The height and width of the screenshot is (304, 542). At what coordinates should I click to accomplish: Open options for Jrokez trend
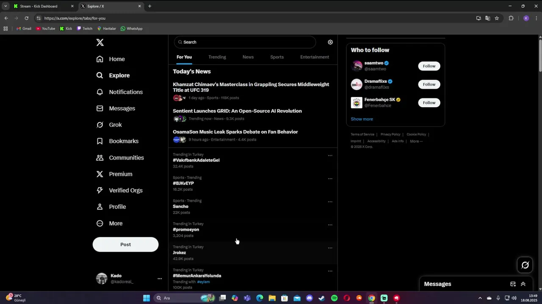(330, 248)
